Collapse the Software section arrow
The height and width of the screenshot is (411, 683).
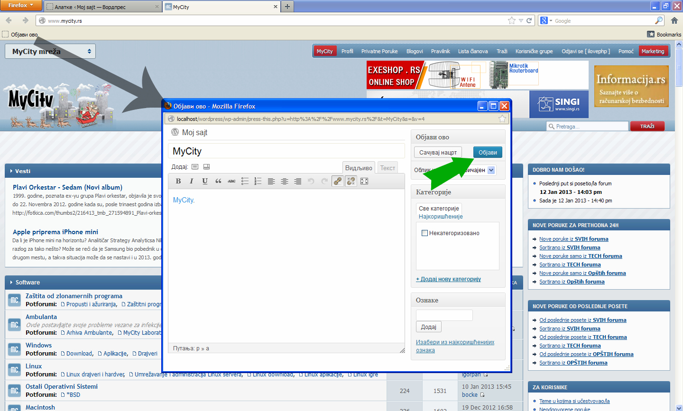11,283
